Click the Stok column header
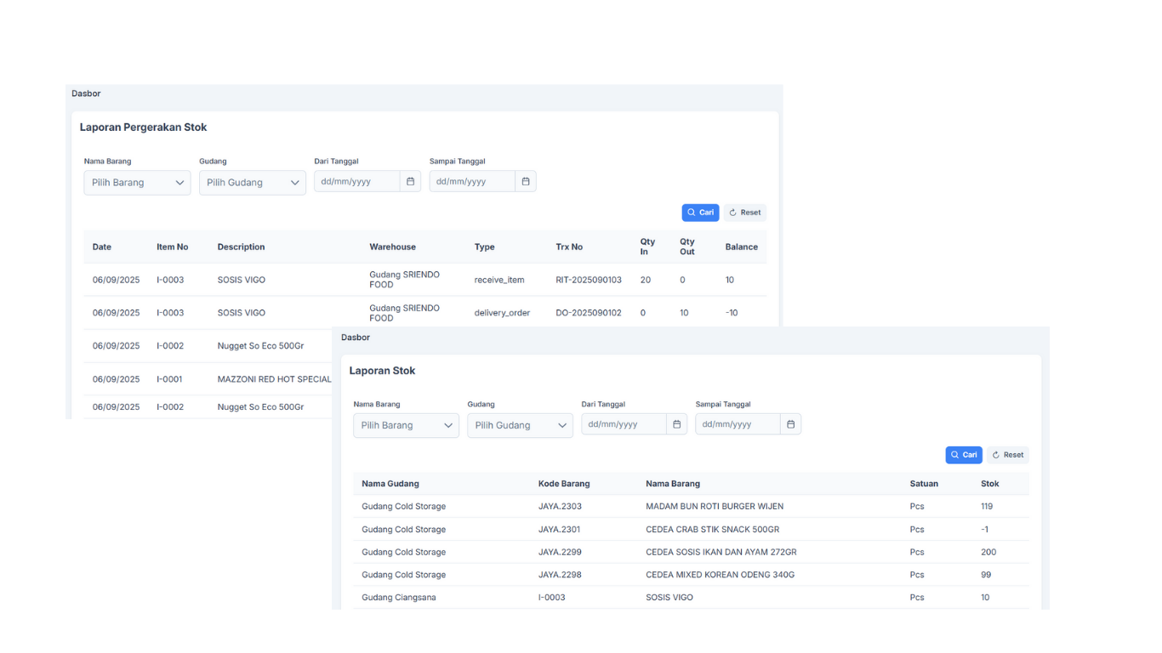 (989, 484)
